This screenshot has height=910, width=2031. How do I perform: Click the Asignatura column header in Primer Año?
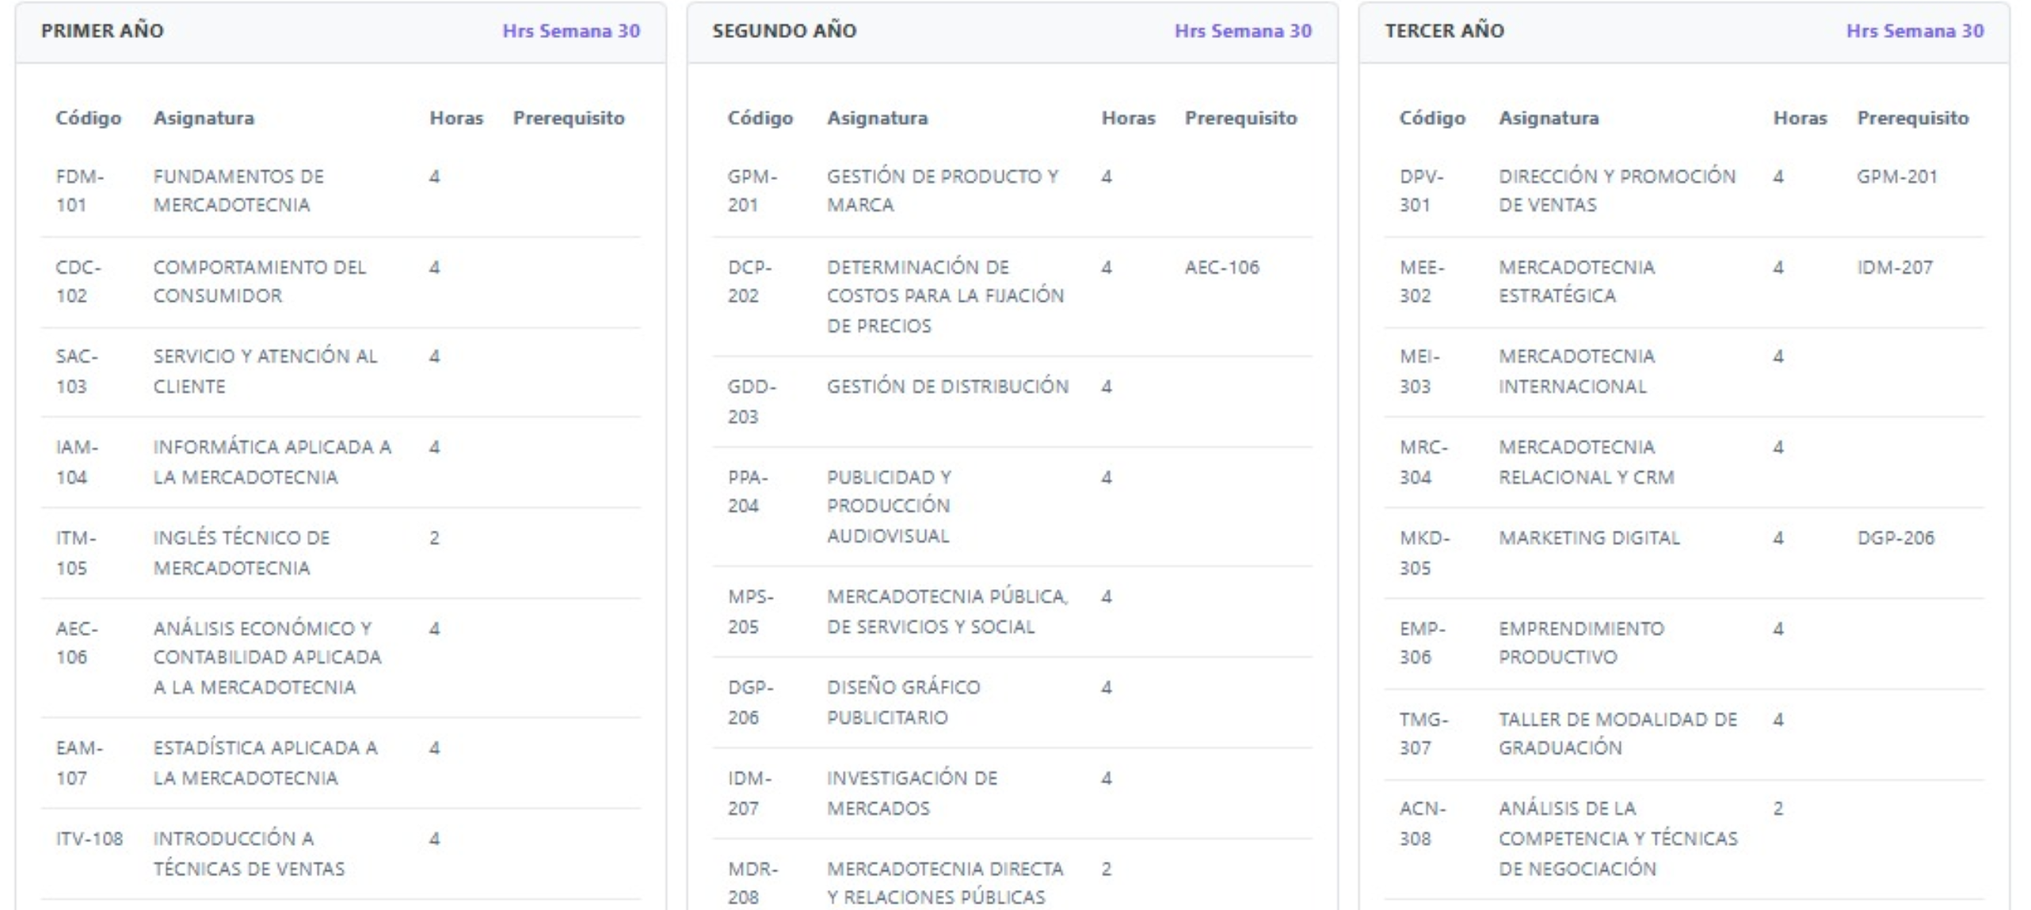[204, 118]
